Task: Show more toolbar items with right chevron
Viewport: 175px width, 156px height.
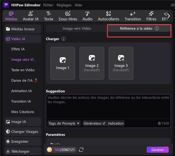Action: click(168, 16)
